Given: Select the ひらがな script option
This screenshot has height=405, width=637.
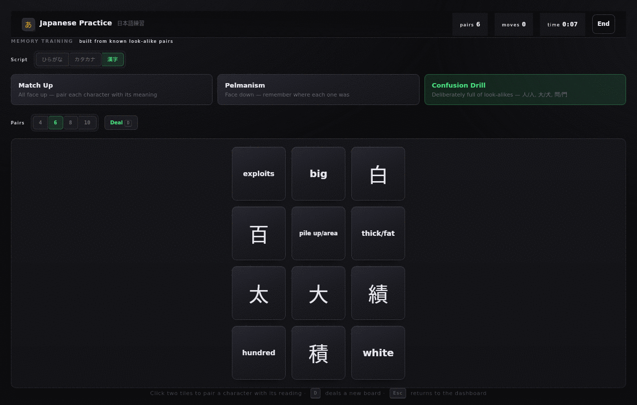Looking at the screenshot, I should (52, 60).
